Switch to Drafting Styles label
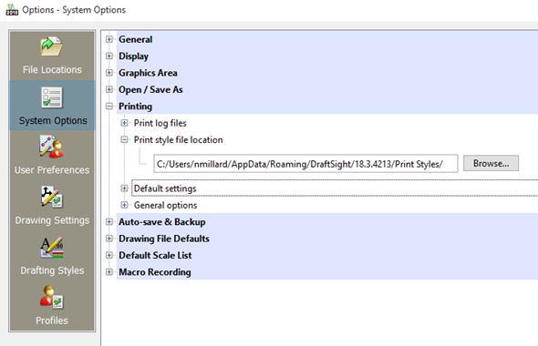Image resolution: width=538 pixels, height=346 pixels. tap(52, 270)
